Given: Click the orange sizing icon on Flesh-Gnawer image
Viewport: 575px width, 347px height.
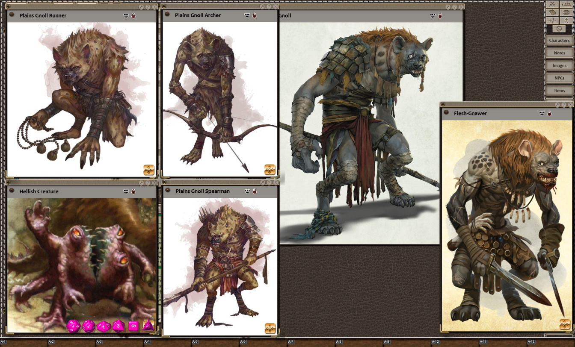Looking at the screenshot, I should (x=565, y=324).
